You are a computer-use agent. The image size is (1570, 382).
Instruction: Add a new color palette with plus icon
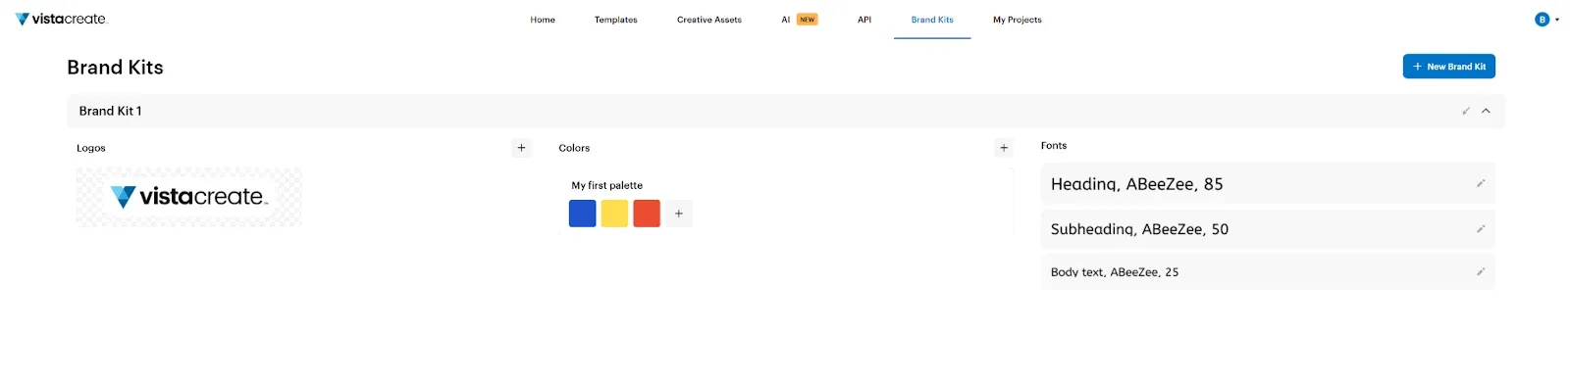[x=1003, y=148]
